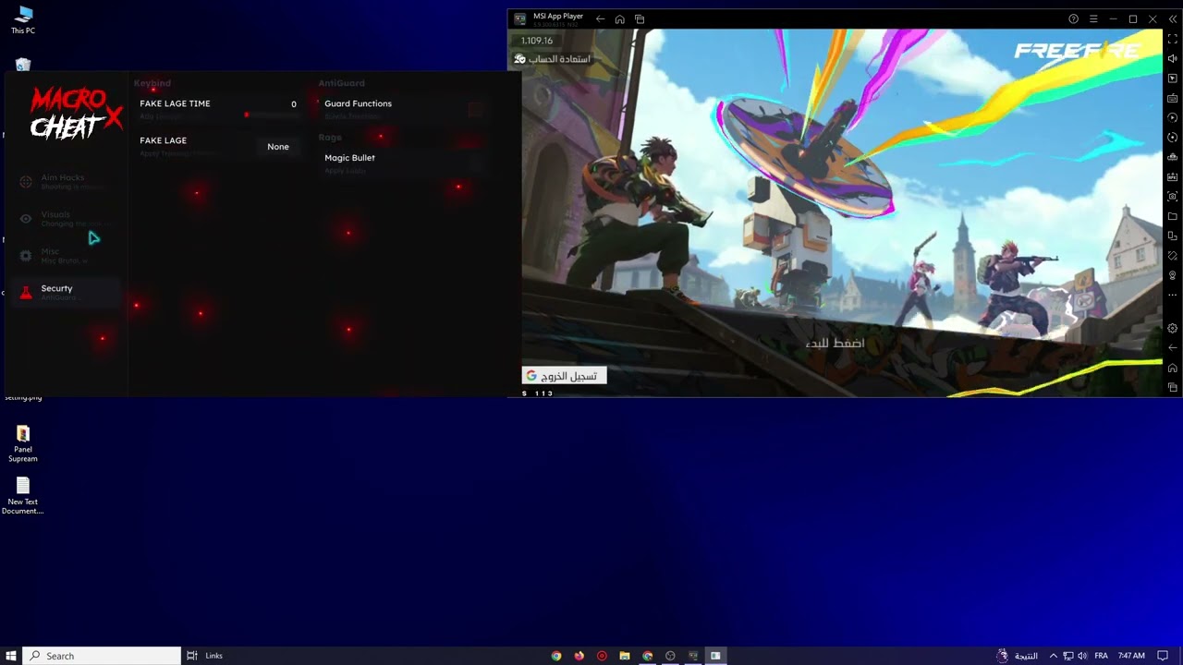Click the red flask Securty icon
This screenshot has height=665, width=1183.
[26, 293]
